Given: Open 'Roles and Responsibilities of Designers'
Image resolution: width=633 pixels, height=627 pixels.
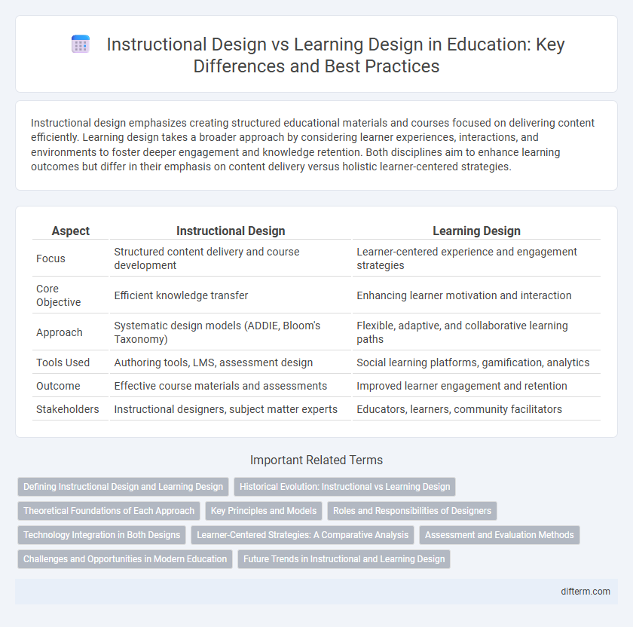Looking at the screenshot, I should click(412, 511).
